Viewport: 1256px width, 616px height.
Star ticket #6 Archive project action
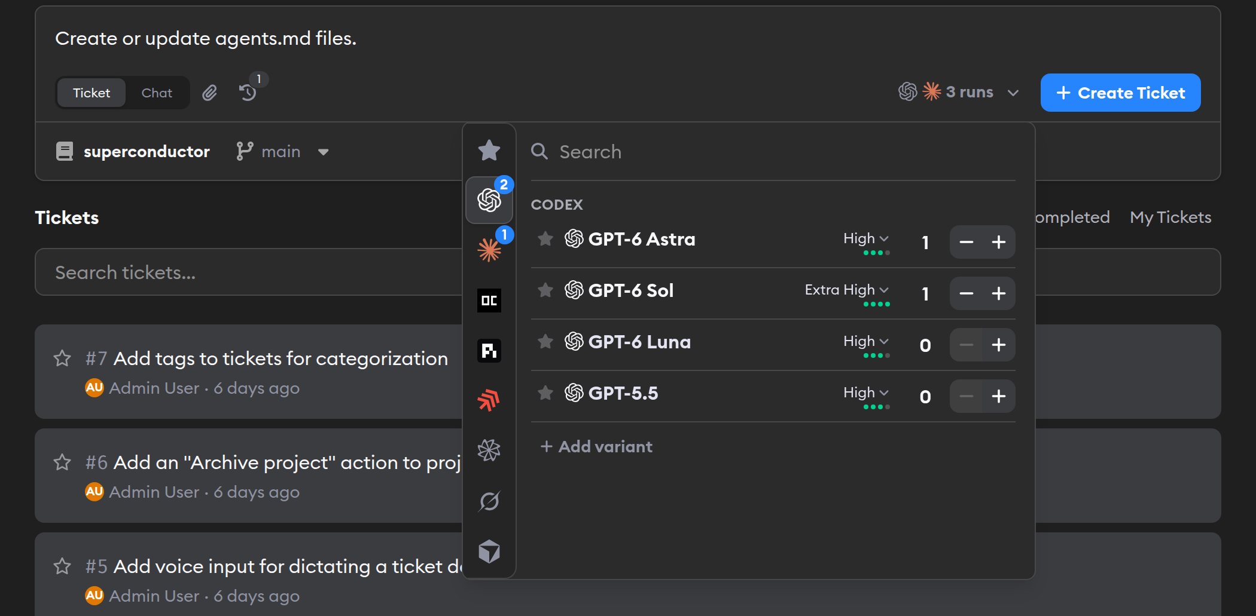pyautogui.click(x=62, y=462)
